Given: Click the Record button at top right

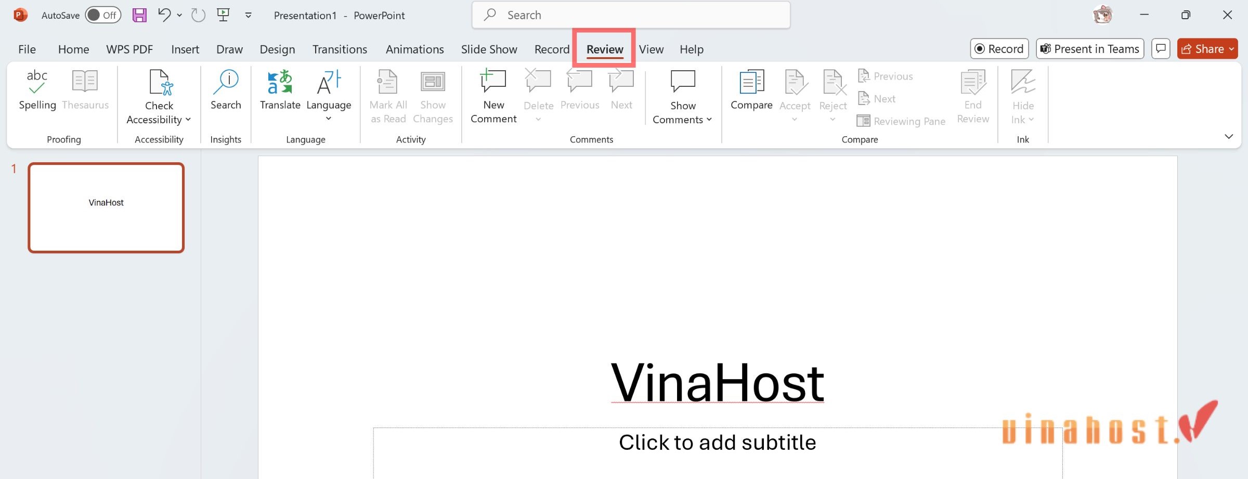Looking at the screenshot, I should 999,49.
